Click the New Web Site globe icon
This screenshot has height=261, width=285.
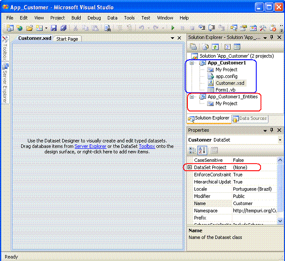pos(19,28)
